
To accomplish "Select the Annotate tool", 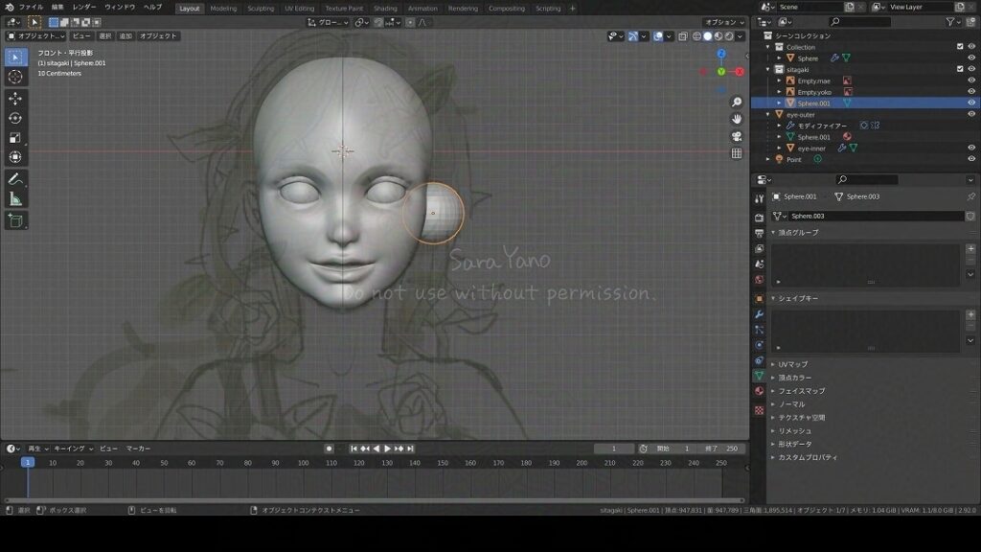I will [15, 179].
